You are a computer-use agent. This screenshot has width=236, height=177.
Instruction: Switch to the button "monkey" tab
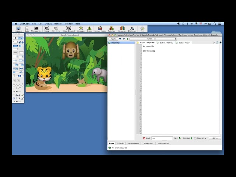[166, 43]
